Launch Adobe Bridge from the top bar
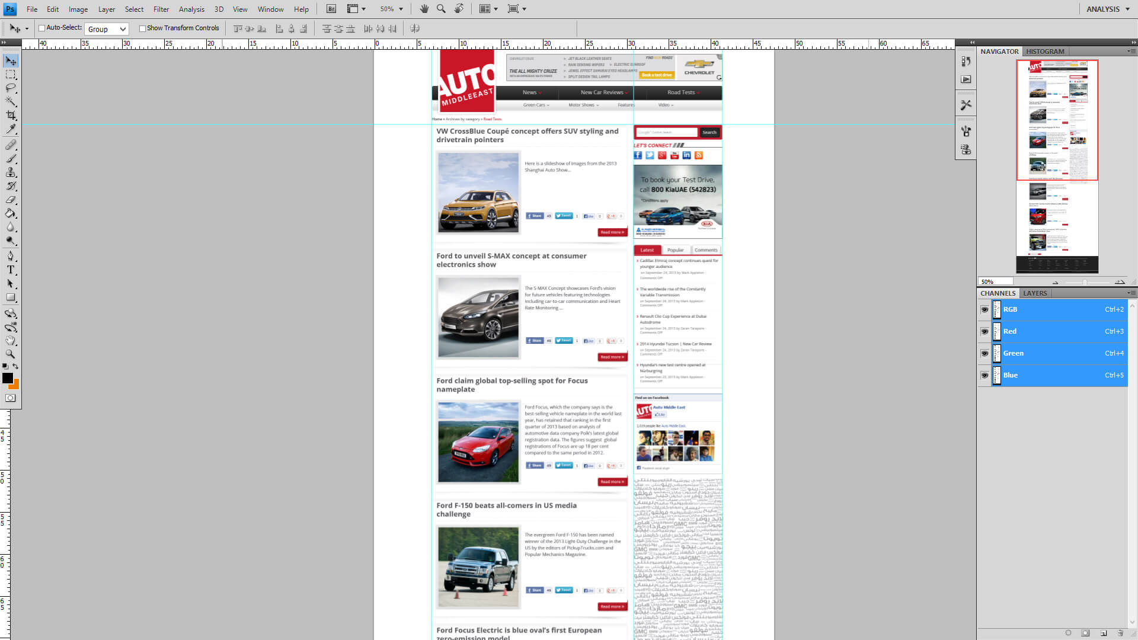This screenshot has height=640, width=1138. 331,9
